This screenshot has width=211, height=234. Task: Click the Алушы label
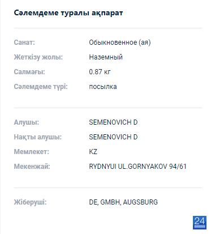click(x=27, y=122)
